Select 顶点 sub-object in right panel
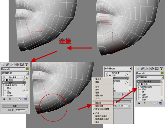 tap(144, 89)
